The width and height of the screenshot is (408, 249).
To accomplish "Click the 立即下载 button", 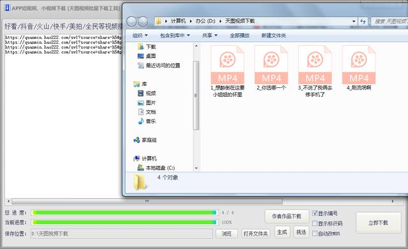I will (378, 223).
